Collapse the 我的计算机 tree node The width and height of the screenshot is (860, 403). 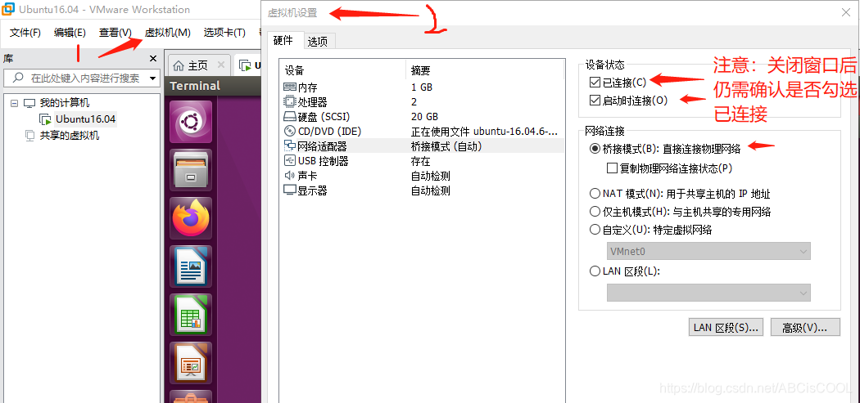(x=14, y=103)
